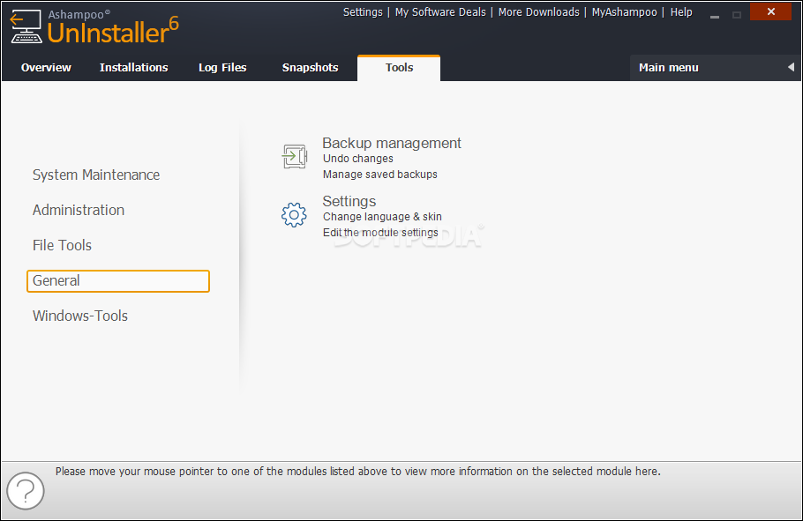Image resolution: width=803 pixels, height=521 pixels.
Task: Open the MyAshampoo link
Action: (x=624, y=12)
